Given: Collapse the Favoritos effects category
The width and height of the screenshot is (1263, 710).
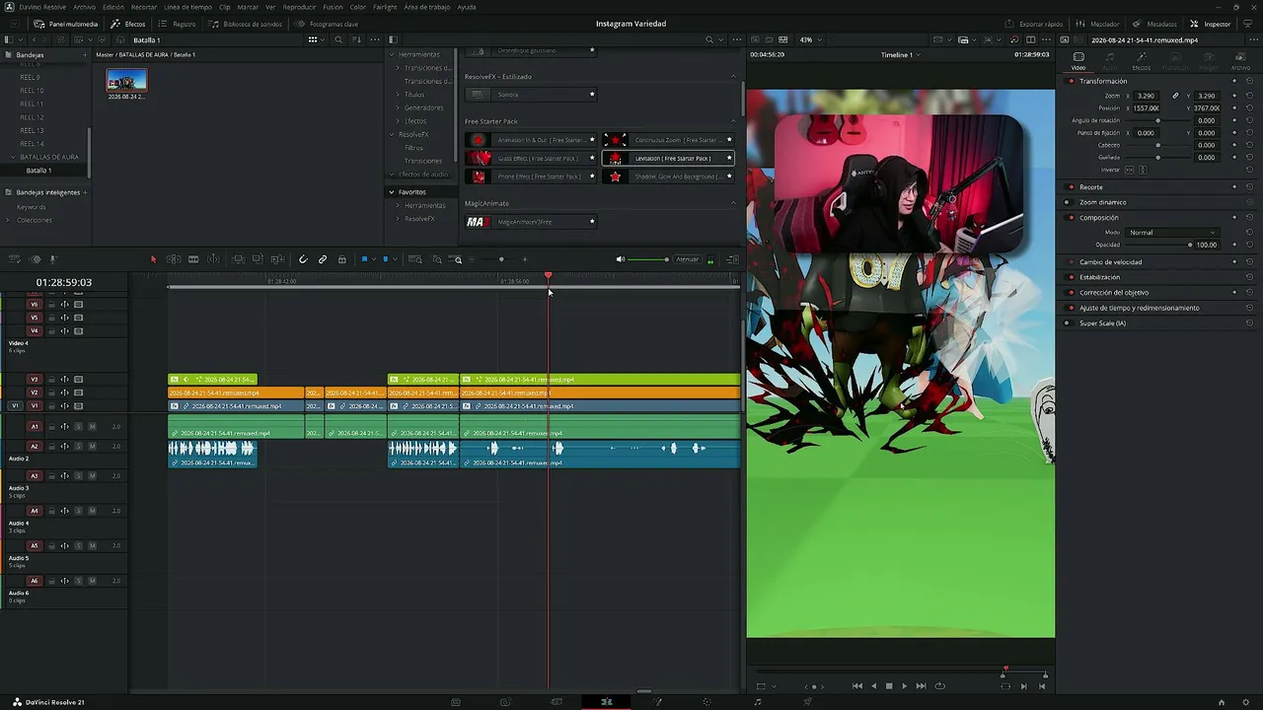Looking at the screenshot, I should (x=392, y=192).
